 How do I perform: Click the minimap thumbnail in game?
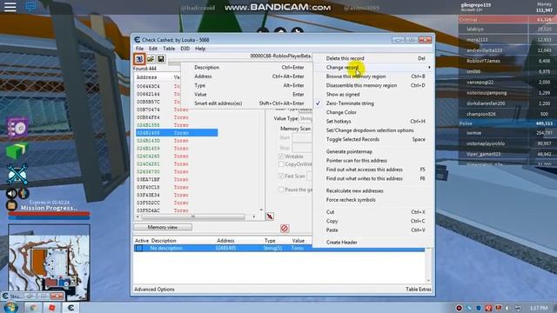coord(49,263)
